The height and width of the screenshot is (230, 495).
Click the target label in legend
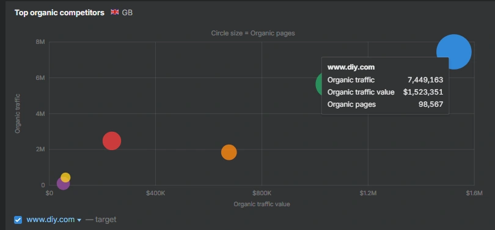click(106, 220)
